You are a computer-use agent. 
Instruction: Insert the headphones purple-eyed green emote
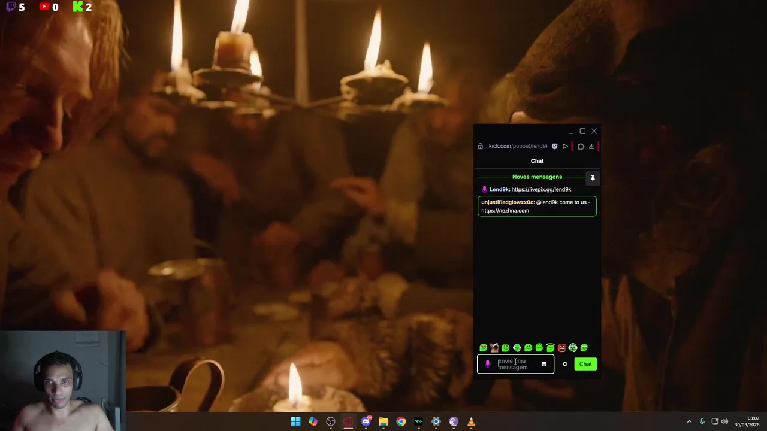[x=573, y=348]
